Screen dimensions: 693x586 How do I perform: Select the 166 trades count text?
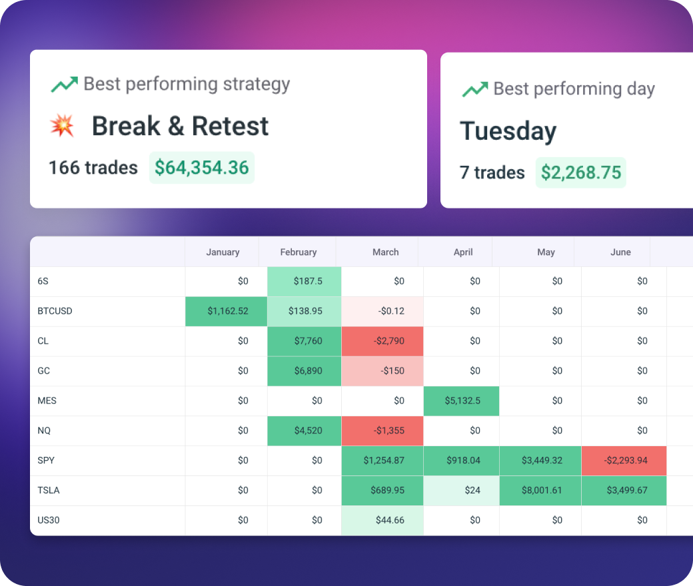(x=93, y=168)
